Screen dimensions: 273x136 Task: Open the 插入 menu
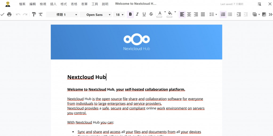(x=53, y=4)
